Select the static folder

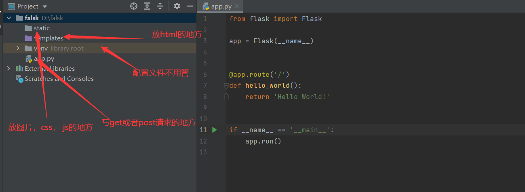pos(42,28)
